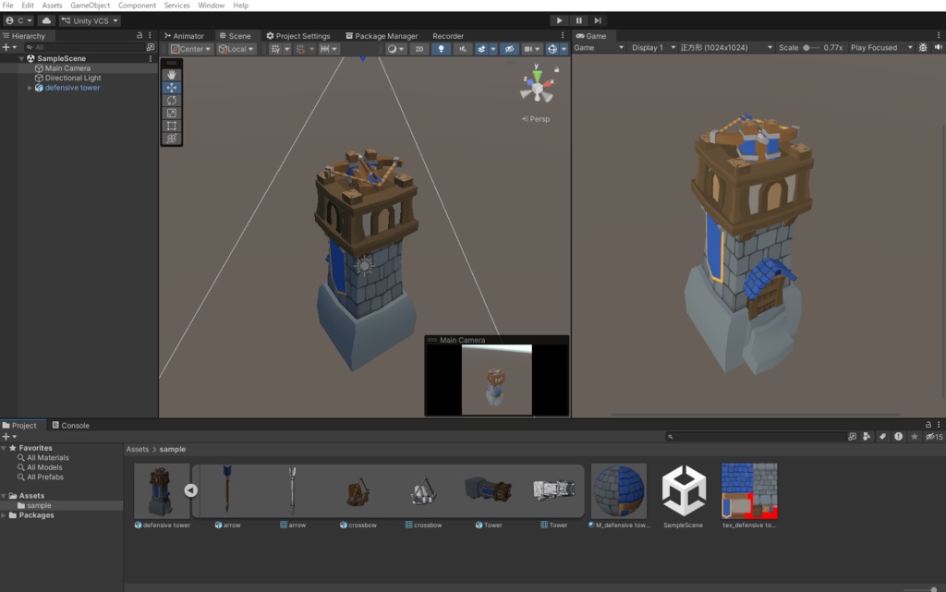The width and height of the screenshot is (946, 592).
Task: Click the orientation gizmo in Scene view
Action: (x=537, y=88)
